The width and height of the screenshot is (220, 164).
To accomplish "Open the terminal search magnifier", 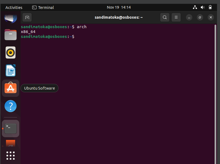I will pyautogui.click(x=165, y=17).
